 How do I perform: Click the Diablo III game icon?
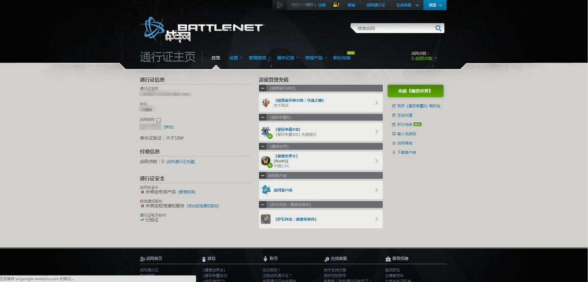click(x=266, y=102)
